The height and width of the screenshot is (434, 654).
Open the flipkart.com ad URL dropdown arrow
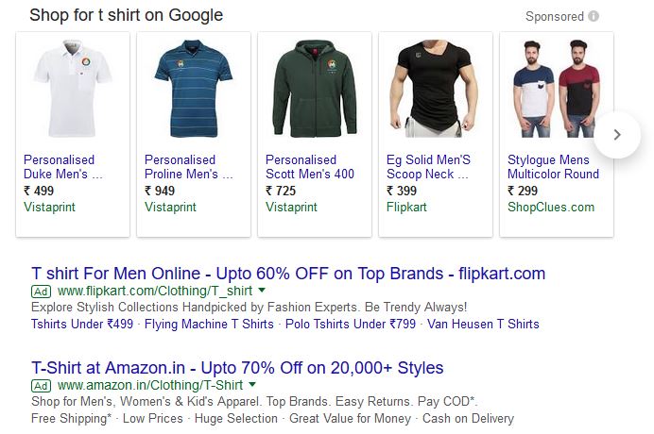[x=262, y=292]
